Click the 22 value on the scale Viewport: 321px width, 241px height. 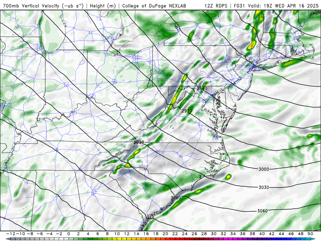click(175, 234)
